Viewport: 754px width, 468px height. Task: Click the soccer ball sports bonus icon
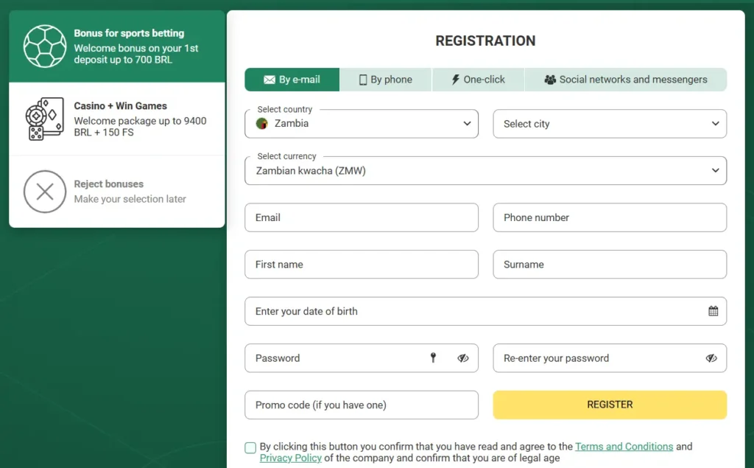pyautogui.click(x=45, y=46)
